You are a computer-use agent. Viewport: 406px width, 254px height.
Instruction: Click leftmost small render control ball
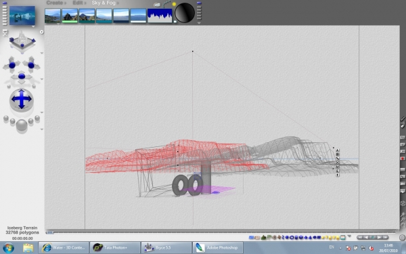click(5, 119)
